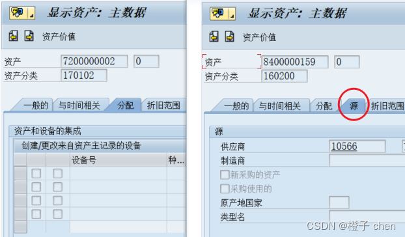Open services for object icon in right window
Screen dimensions: 405x237
tap(219, 14)
